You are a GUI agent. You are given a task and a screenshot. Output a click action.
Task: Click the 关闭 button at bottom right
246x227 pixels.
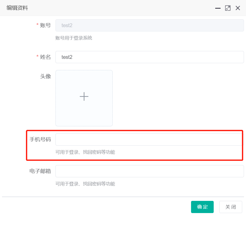pos(230,207)
